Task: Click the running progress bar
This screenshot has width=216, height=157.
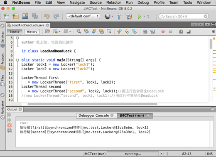Action: [x=133, y=154]
